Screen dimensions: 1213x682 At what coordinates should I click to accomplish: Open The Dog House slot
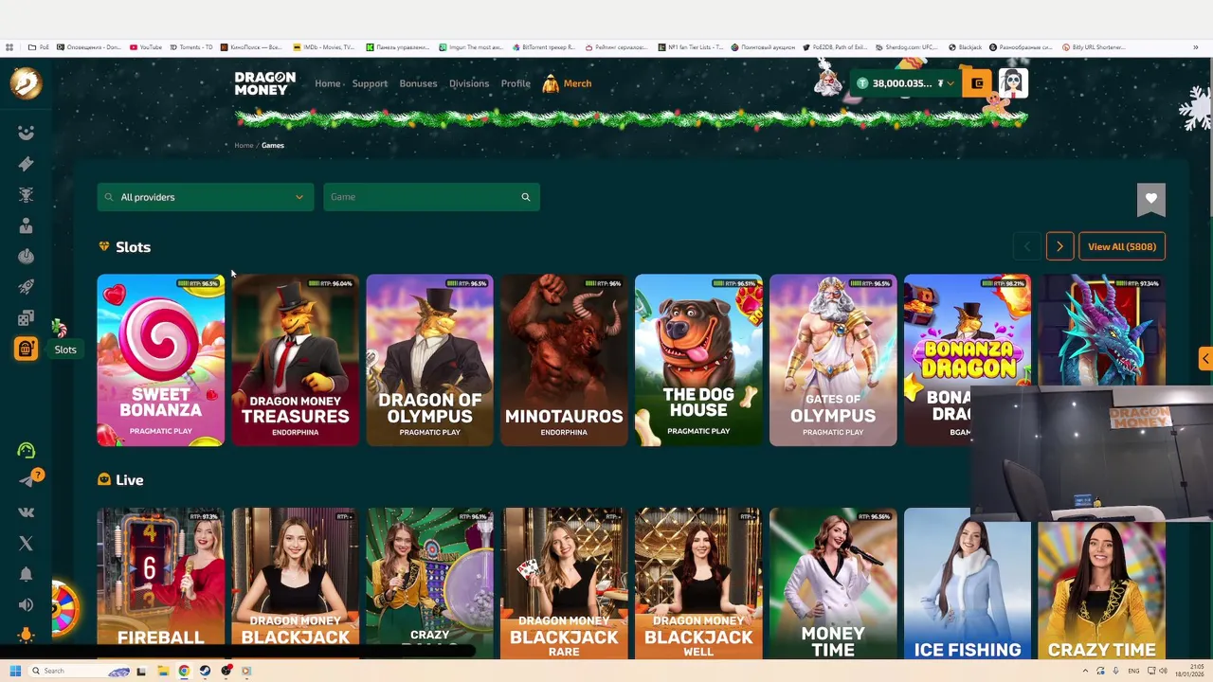pos(698,360)
